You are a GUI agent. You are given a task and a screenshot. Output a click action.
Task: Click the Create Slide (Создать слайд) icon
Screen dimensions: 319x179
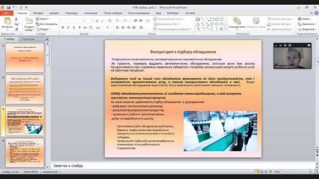[x=29, y=21]
